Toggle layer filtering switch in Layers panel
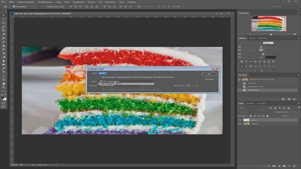The image size is (301, 169). (x=299, y=108)
